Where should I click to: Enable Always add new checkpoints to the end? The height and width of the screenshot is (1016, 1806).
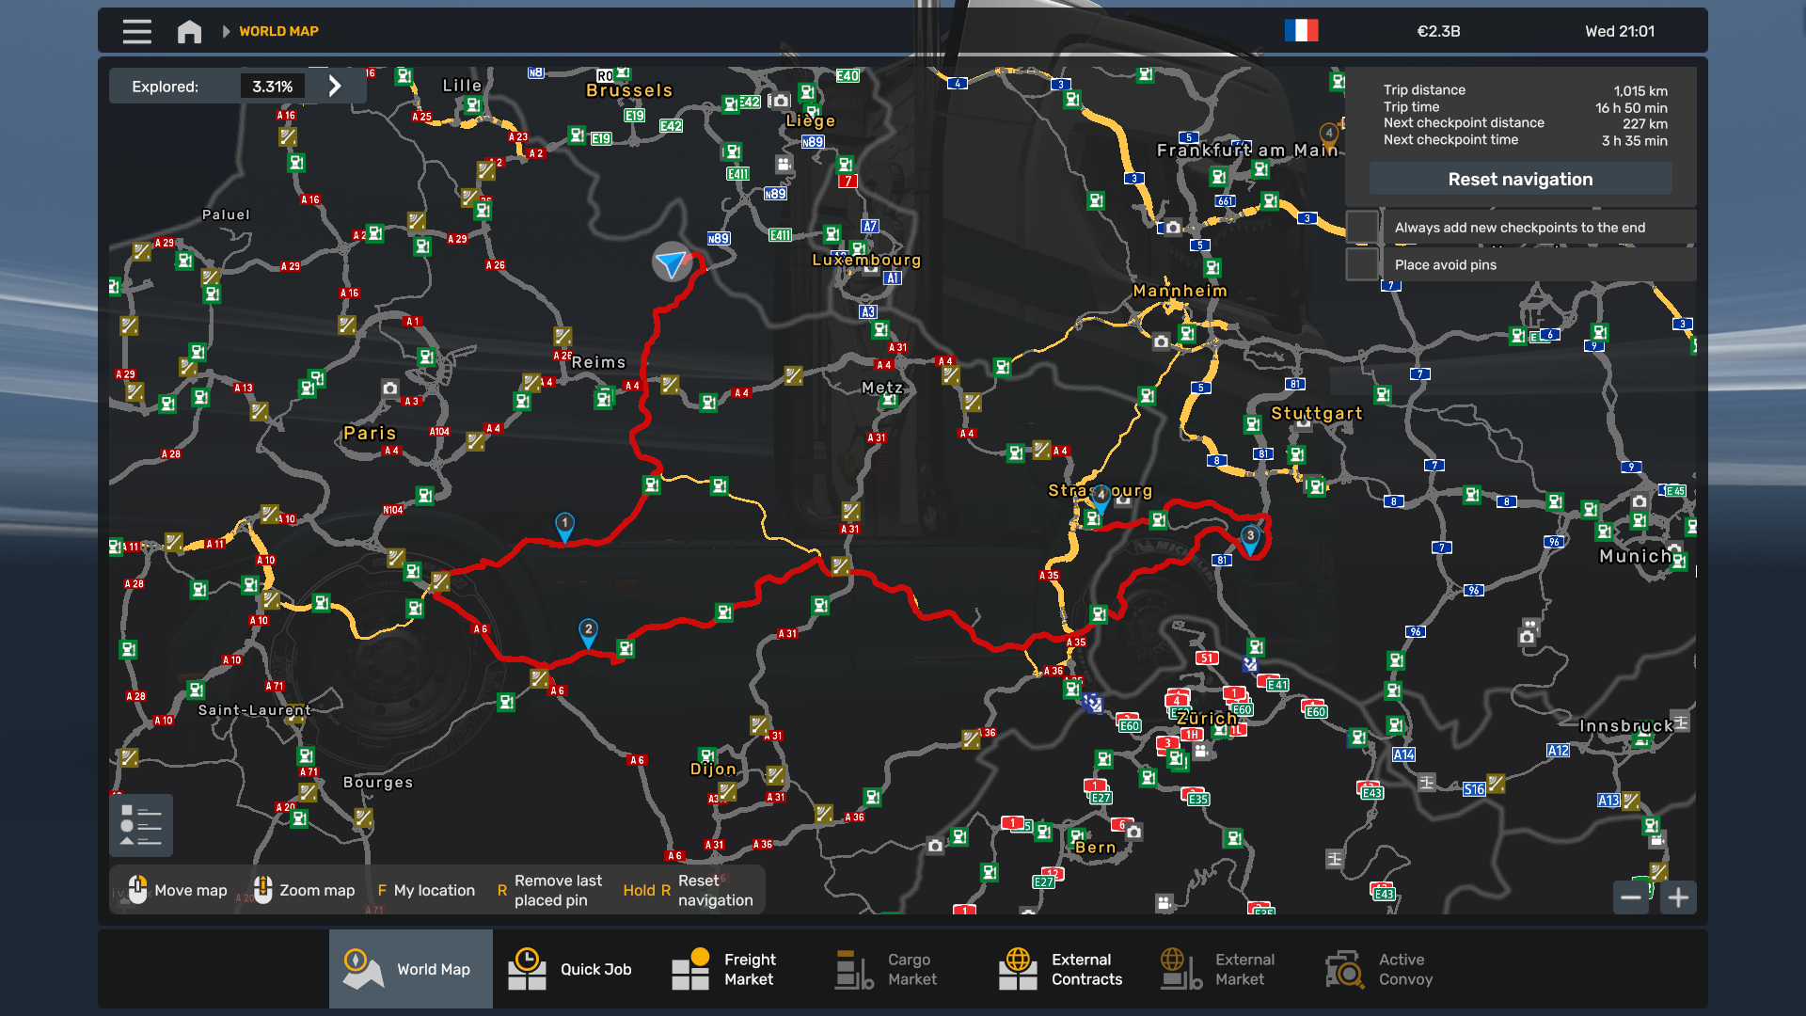(1362, 227)
